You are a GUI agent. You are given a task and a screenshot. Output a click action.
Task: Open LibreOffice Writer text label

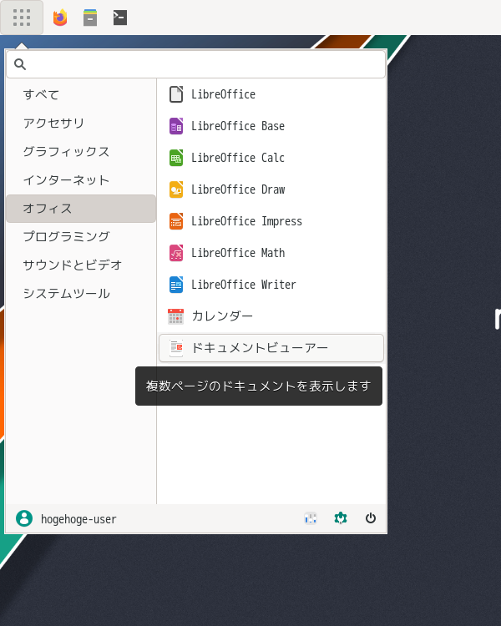pyautogui.click(x=244, y=285)
